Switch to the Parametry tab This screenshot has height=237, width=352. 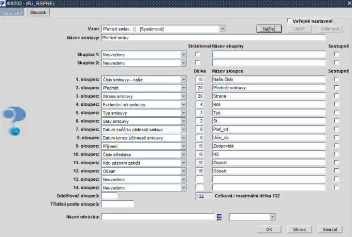[x=12, y=12]
